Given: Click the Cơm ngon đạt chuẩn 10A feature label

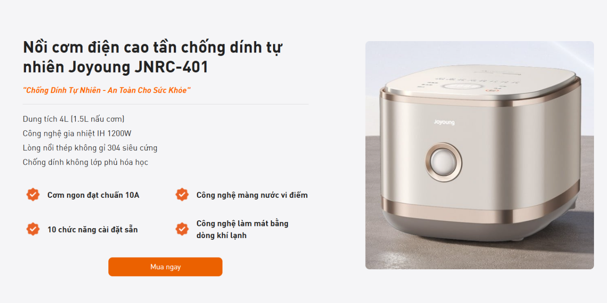Looking at the screenshot, I should click(93, 195).
